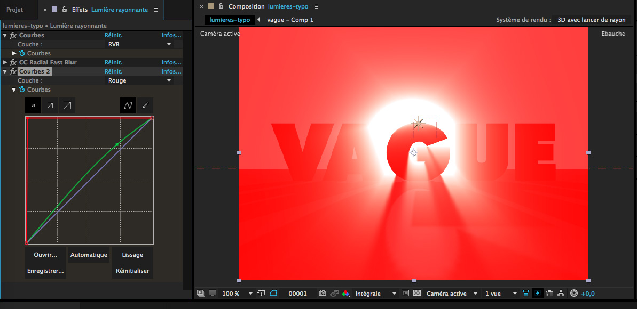Click the Ouvrir... button
This screenshot has height=309, width=637.
pyautogui.click(x=45, y=255)
